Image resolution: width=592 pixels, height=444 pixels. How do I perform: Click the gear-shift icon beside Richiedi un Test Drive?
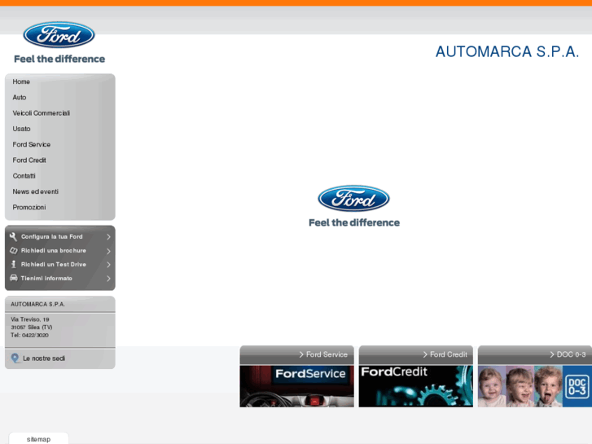pos(14,264)
